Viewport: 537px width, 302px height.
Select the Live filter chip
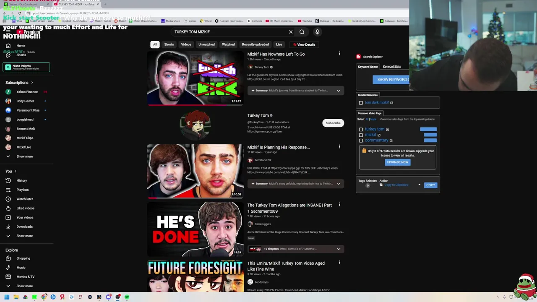point(279,44)
